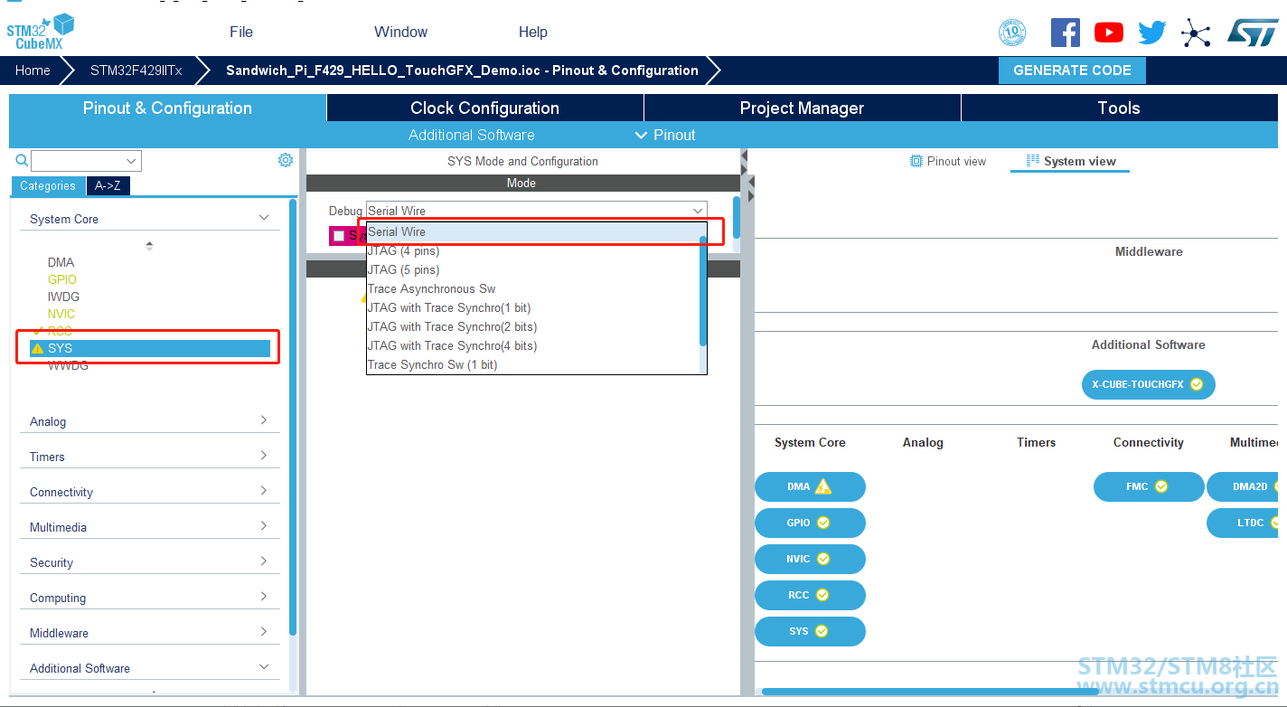Choose JTAG (4 pins) option
The image size is (1287, 707).
pos(533,250)
